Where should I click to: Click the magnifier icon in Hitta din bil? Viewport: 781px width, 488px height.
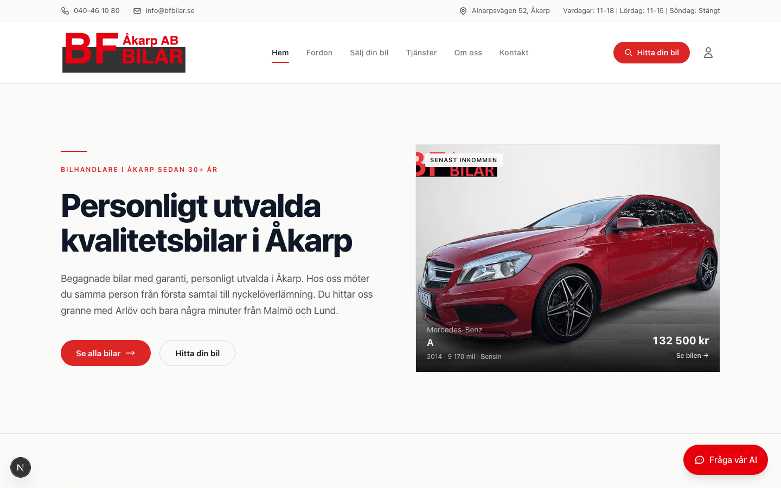629,53
